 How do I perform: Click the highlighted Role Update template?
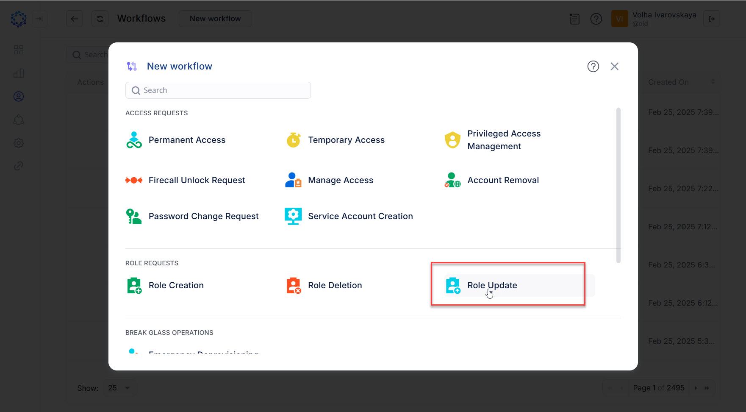492,285
